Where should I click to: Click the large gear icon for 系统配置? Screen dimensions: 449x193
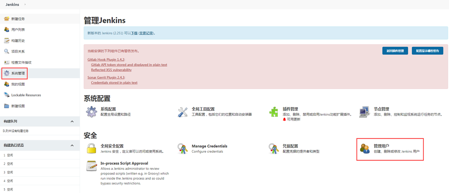tap(92, 112)
